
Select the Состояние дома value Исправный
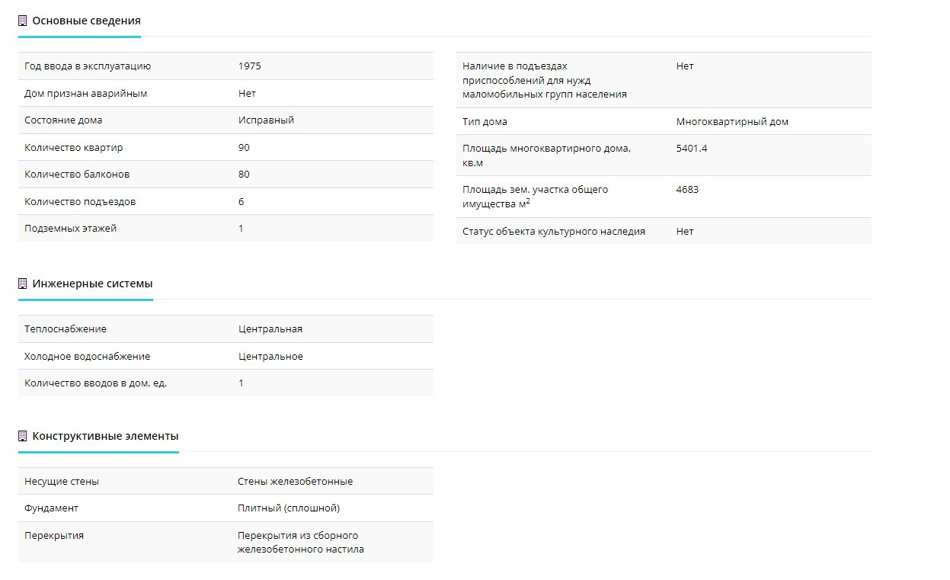point(266,120)
